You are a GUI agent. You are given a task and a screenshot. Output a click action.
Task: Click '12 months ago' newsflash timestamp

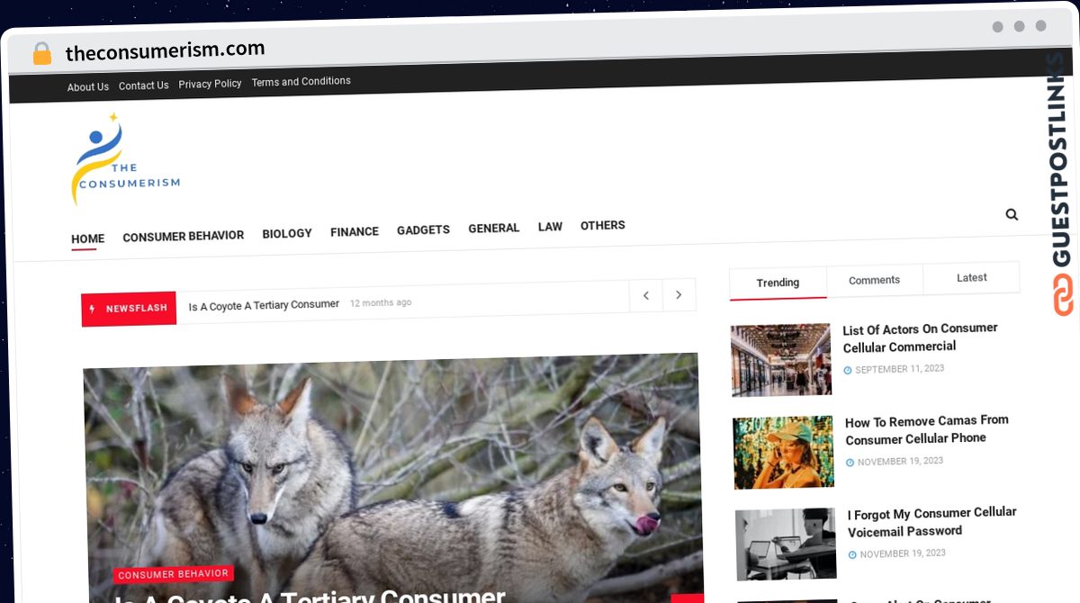[381, 303]
